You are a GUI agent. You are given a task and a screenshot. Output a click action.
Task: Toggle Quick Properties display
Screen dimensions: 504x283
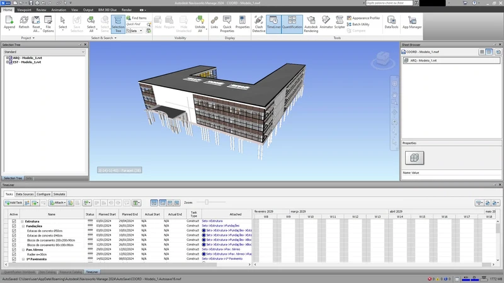227,24
